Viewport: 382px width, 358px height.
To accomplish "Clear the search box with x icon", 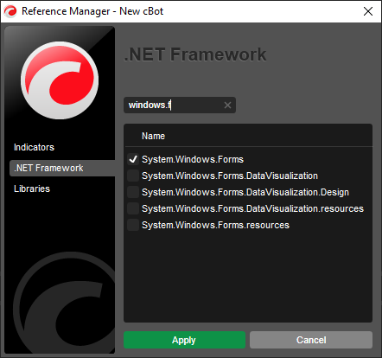I will click(227, 105).
